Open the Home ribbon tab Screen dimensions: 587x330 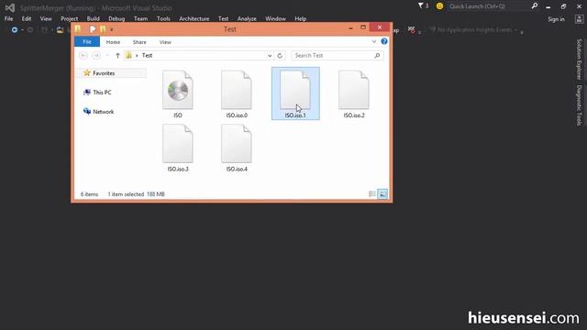[113, 42]
